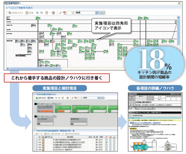Click the yellow icon in the top window's right corner
This screenshot has height=154, width=186.
[179, 3]
